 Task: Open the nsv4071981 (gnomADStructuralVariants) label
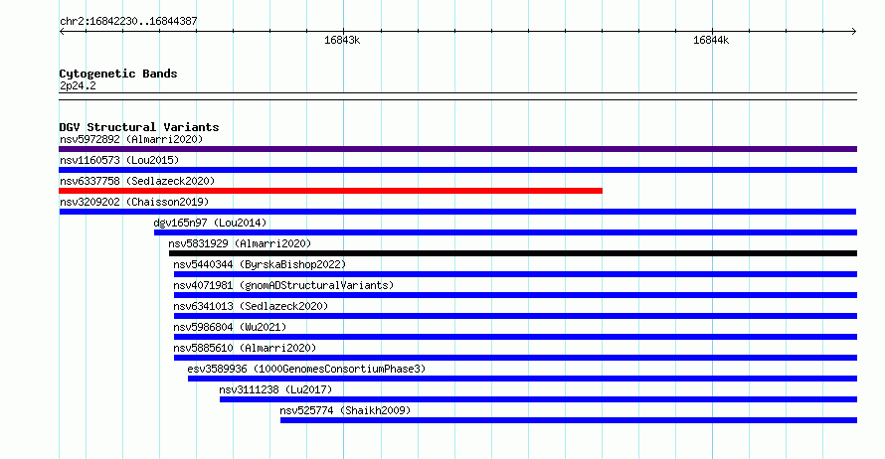click(283, 285)
